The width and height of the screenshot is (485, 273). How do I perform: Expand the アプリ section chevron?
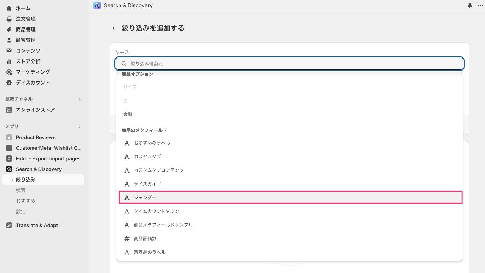pyautogui.click(x=80, y=127)
